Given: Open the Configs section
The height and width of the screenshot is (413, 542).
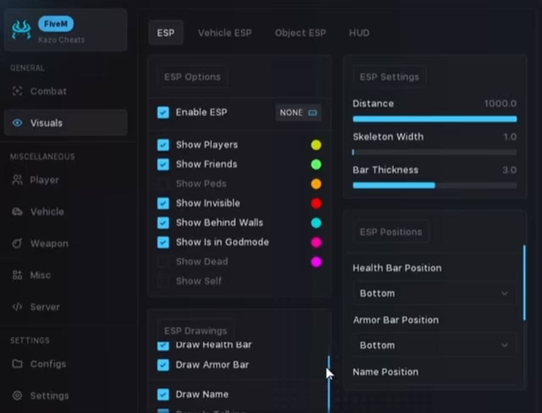Looking at the screenshot, I should click(x=47, y=364).
